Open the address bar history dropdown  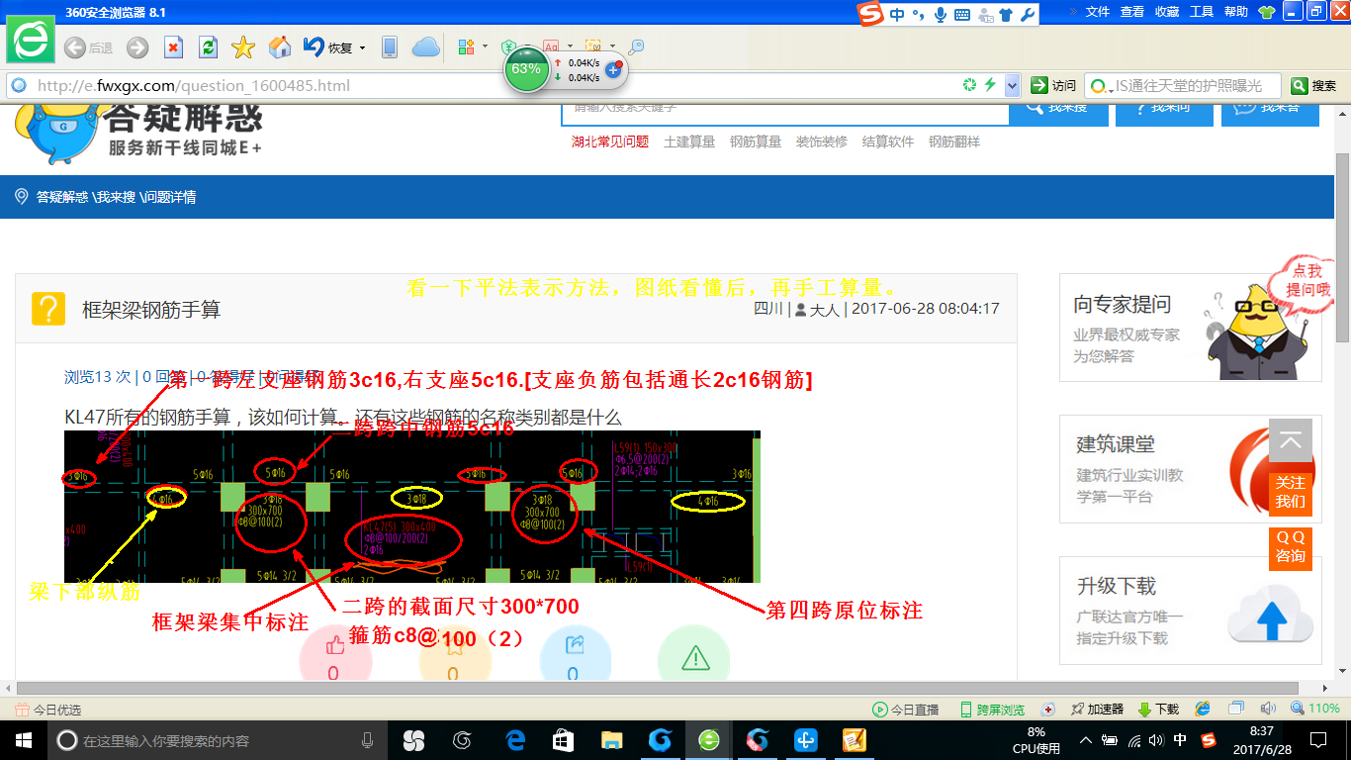point(1012,86)
